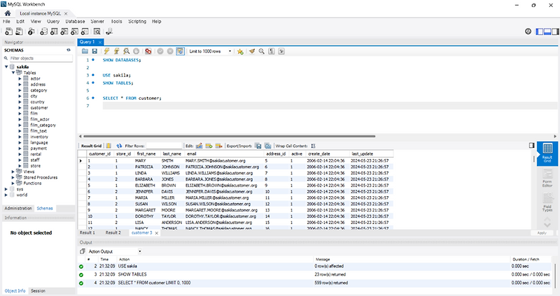Toggle bottom output panel visibility
The image size is (560, 296).
547,31
